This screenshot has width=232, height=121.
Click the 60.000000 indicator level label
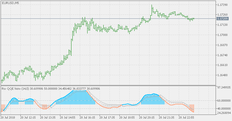pyautogui.click(x=224, y=101)
